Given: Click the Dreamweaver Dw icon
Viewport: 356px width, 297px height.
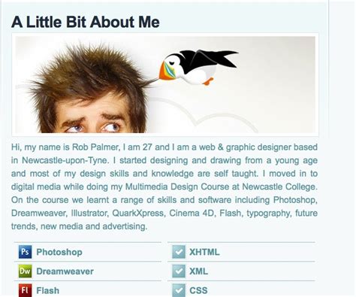Looking at the screenshot, I should pos(25,271).
